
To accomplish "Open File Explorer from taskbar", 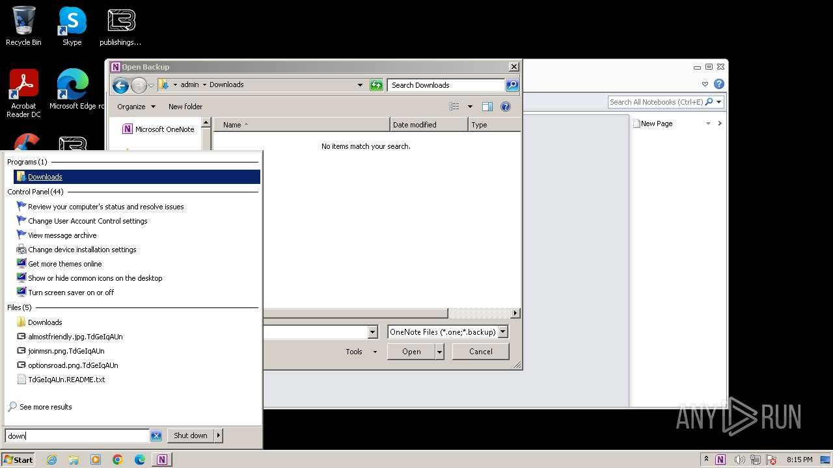I will 74,460.
